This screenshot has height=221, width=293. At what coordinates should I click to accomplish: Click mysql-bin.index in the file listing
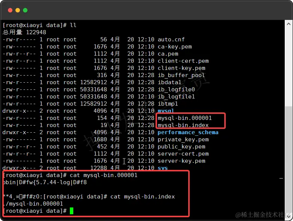(183, 125)
